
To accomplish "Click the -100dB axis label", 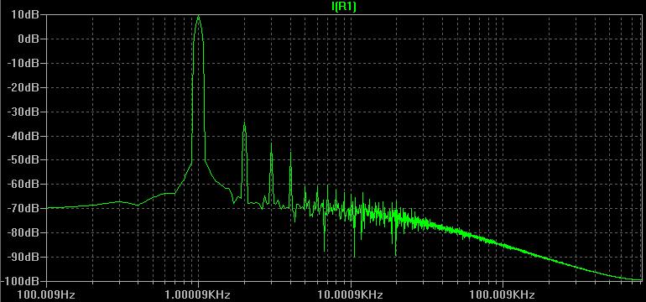I will (x=21, y=281).
